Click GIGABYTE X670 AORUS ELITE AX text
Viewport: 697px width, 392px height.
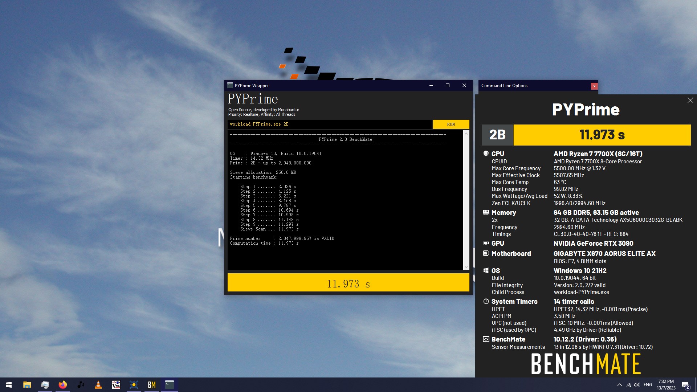point(604,253)
